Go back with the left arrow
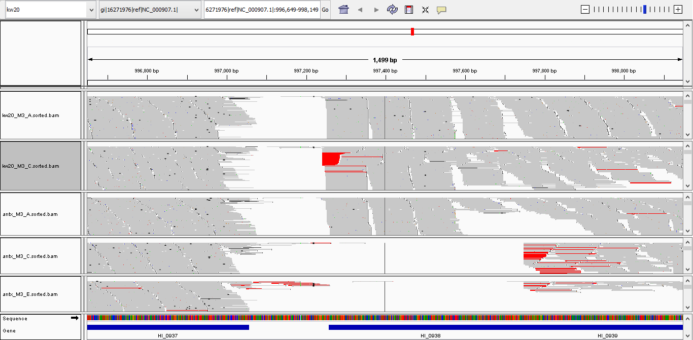The height and width of the screenshot is (340, 693). pos(360,10)
